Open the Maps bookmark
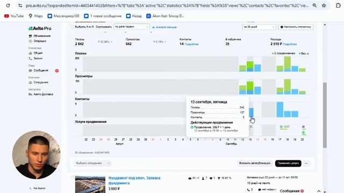This screenshot has height=193, width=344. [35, 16]
